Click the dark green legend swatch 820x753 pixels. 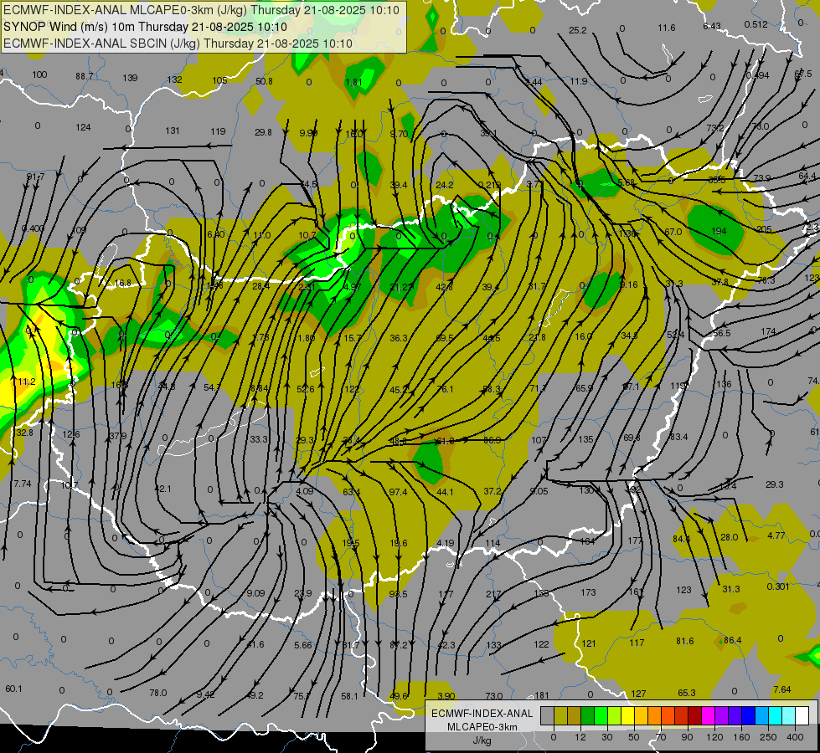[x=587, y=716]
